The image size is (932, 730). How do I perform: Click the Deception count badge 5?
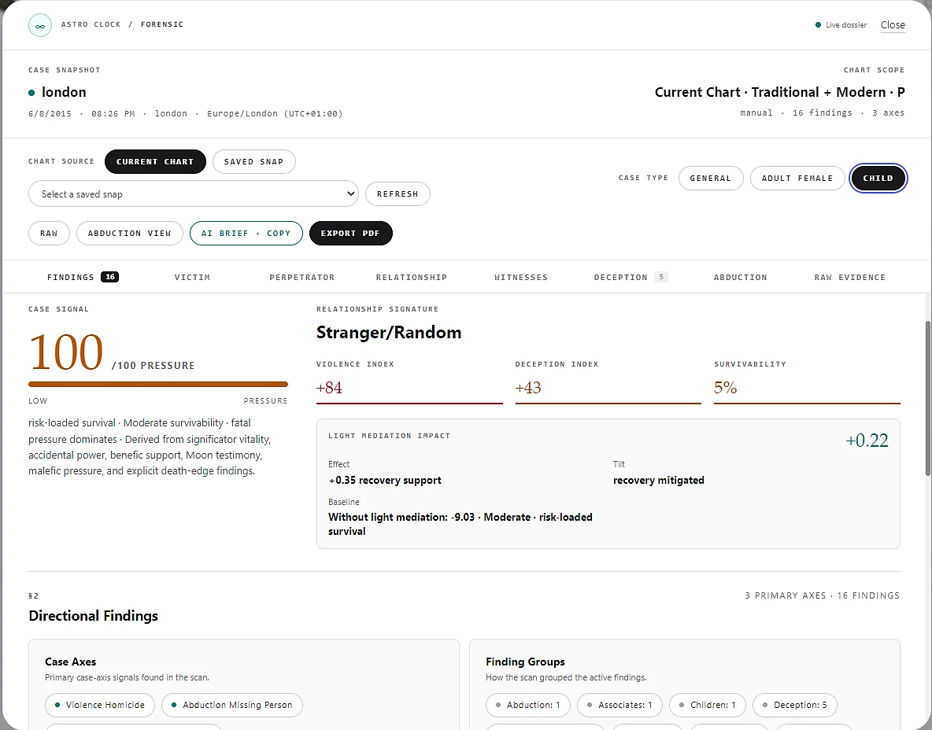661,277
